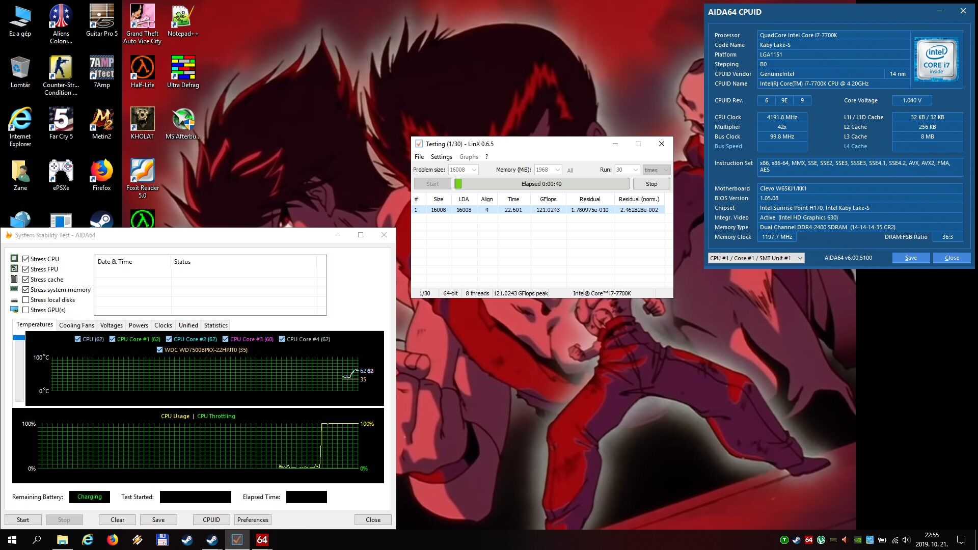Click Close in AIDA64 CPUID window

pyautogui.click(x=952, y=258)
